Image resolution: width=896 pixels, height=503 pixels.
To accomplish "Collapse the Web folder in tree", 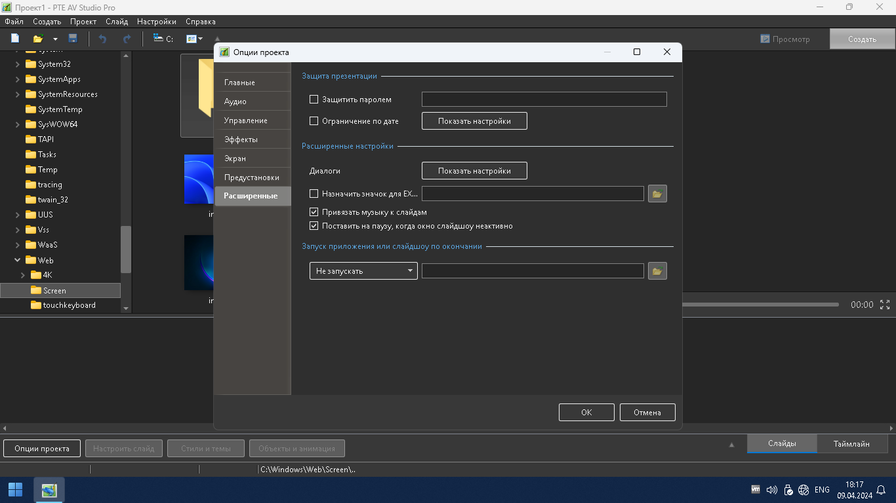I will (18, 260).
